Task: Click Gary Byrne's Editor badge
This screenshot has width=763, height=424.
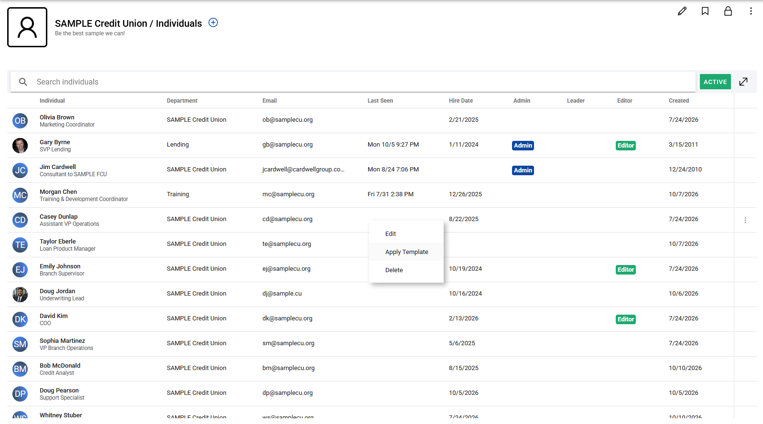Action: [626, 146]
